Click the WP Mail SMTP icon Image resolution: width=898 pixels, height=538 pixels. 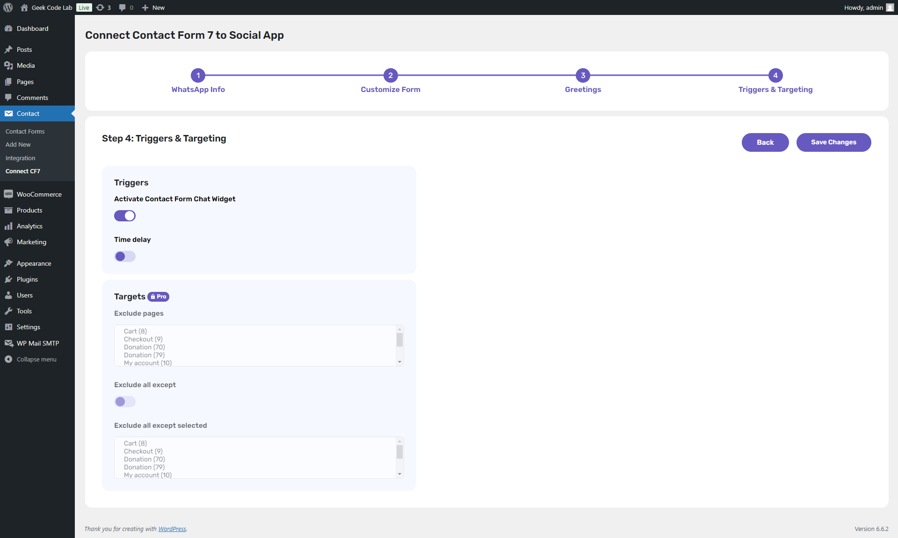pos(8,343)
